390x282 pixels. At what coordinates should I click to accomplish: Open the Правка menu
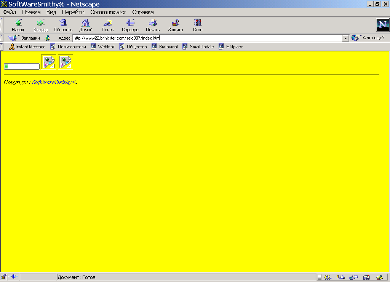pos(31,12)
